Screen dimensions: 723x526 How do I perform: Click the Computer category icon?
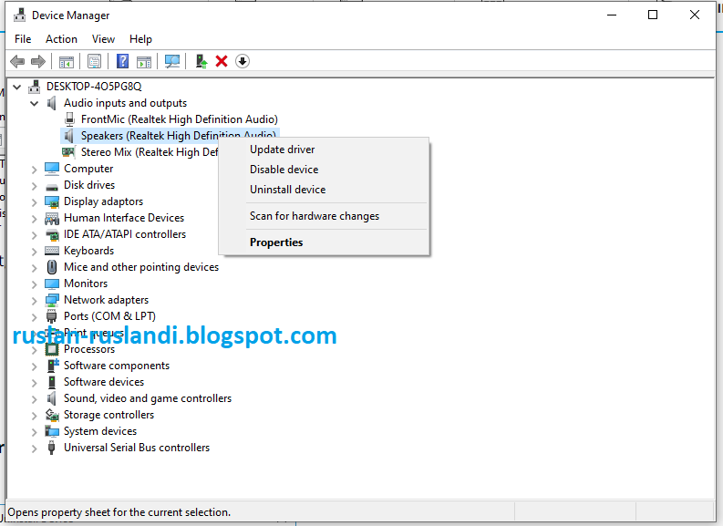52,169
